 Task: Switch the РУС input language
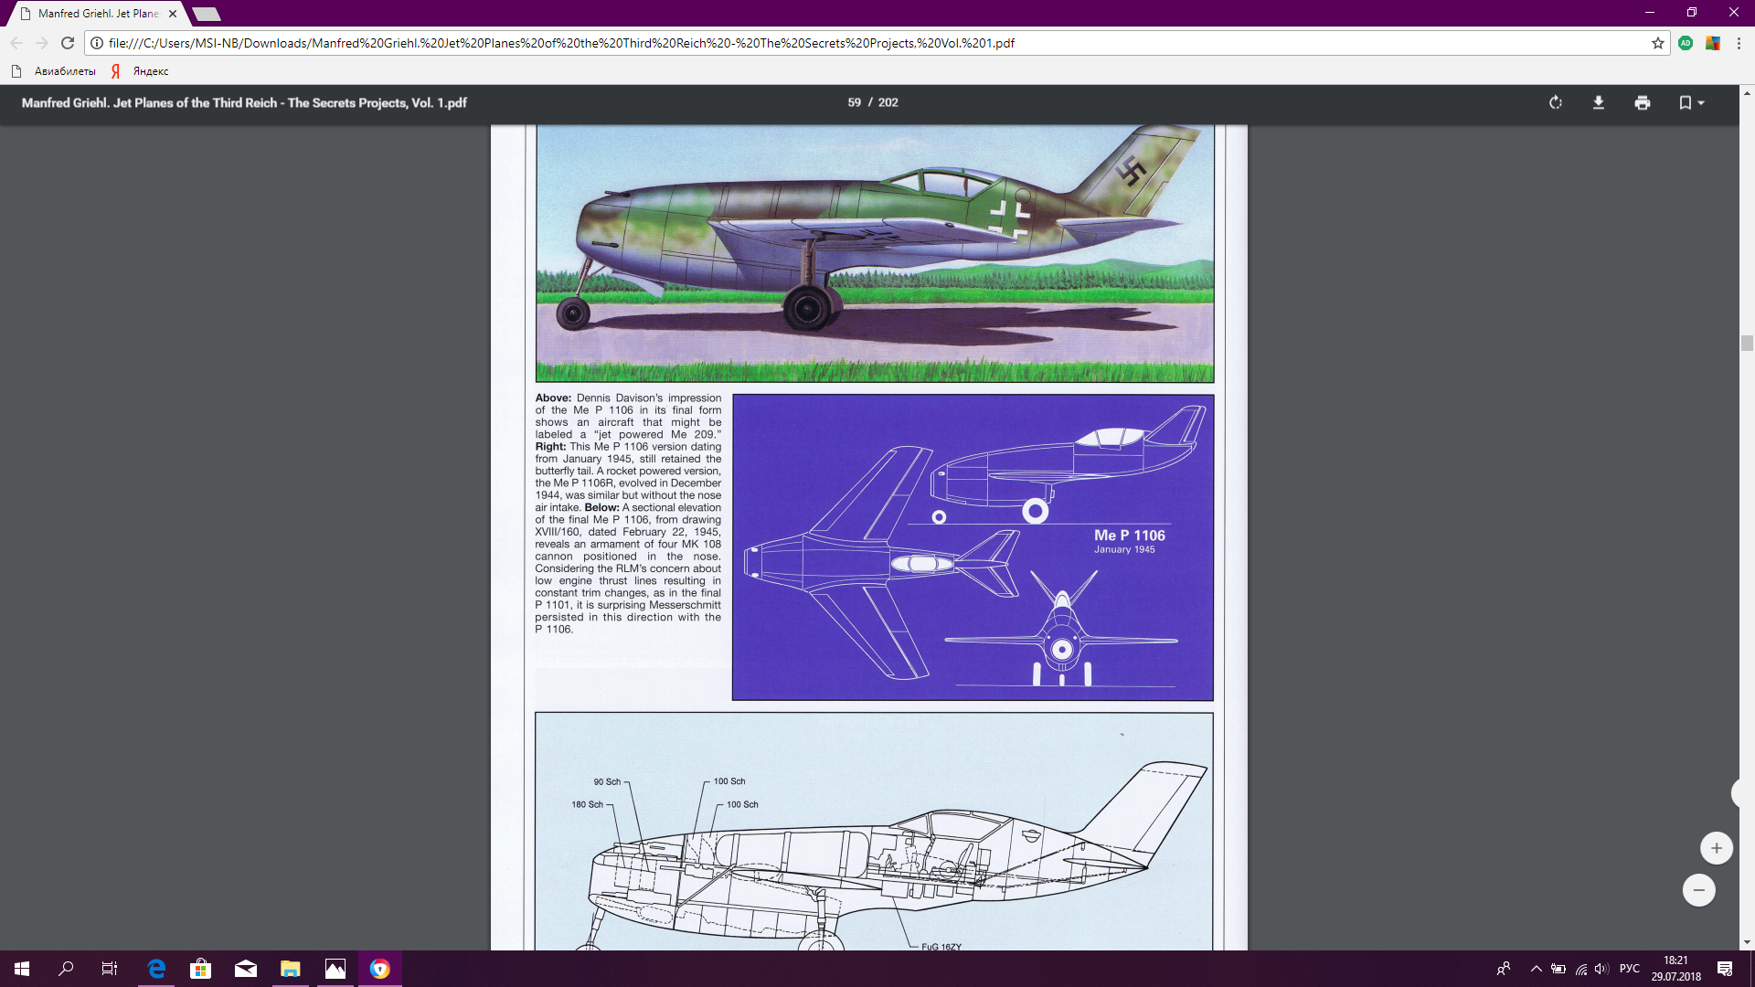point(1629,969)
